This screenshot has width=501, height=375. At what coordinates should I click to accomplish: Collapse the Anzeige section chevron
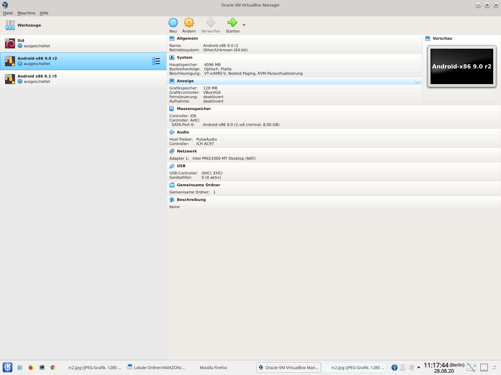417,81
